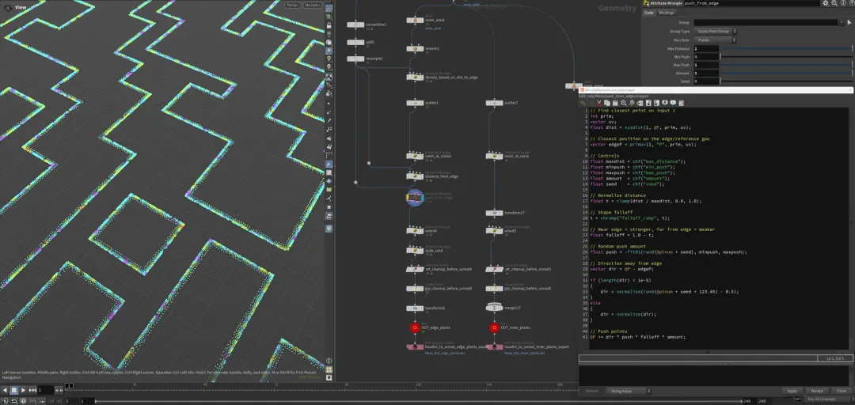Viewport: 855px width, 405px height.
Task: Select the scatter2 node
Action: point(494,103)
